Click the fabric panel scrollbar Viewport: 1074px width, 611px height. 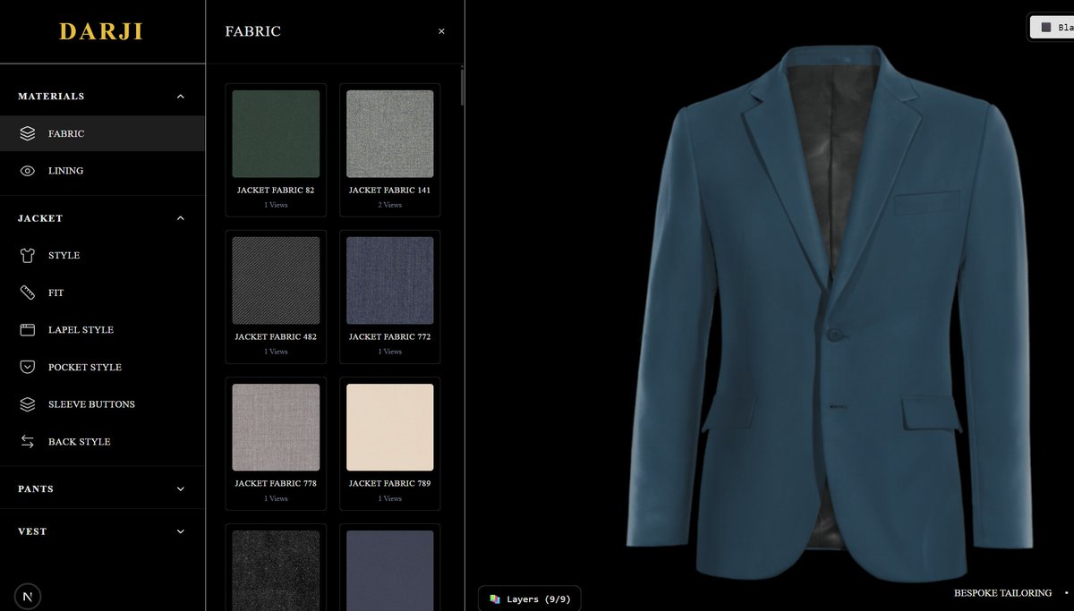[462, 87]
